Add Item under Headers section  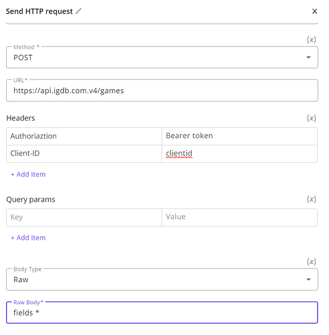(28, 174)
